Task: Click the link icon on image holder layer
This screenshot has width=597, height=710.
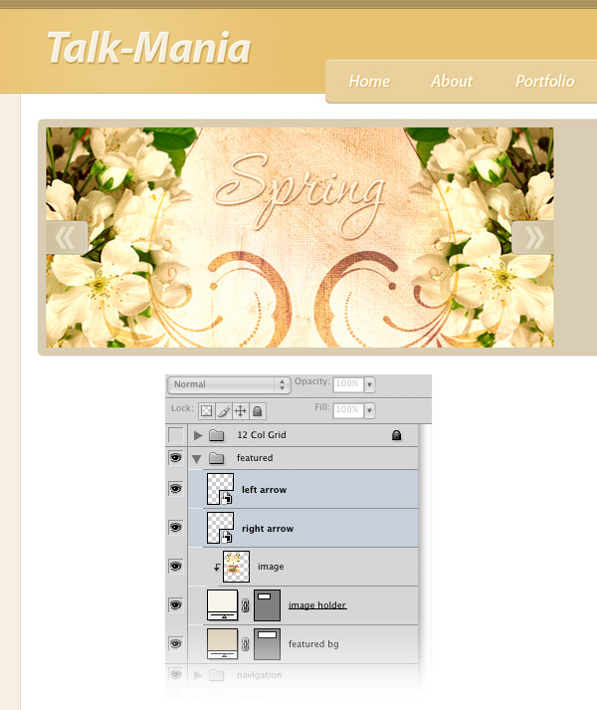Action: (246, 605)
